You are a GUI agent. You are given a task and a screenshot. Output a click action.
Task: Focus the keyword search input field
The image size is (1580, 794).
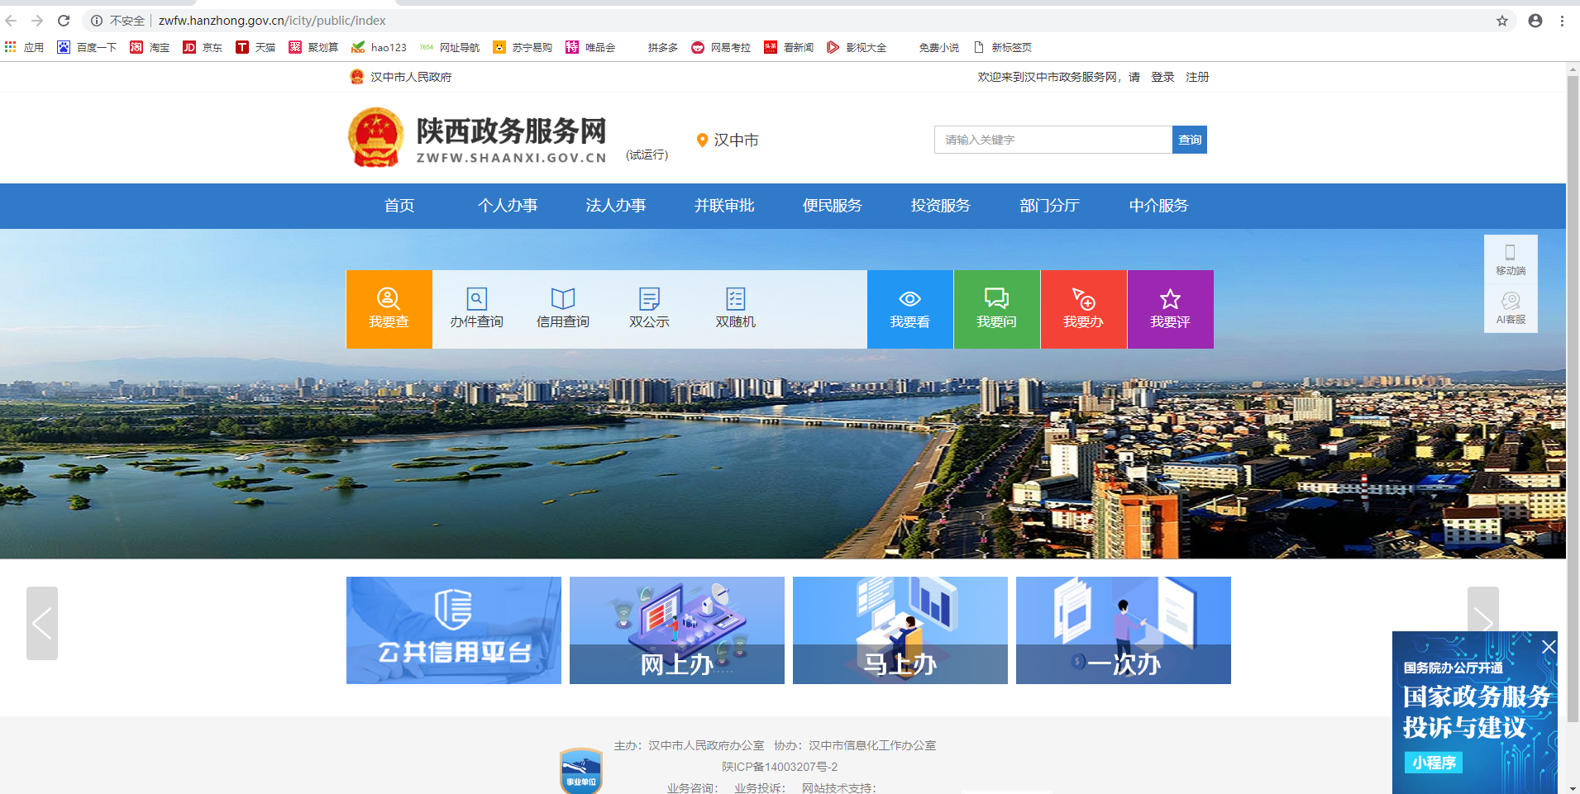pyautogui.click(x=1053, y=140)
